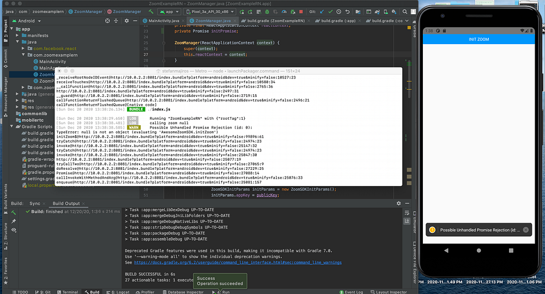
Task: Select mobilertc module in project tree
Action: 30,120
